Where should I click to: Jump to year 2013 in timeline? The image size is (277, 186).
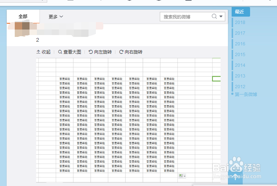(240, 76)
